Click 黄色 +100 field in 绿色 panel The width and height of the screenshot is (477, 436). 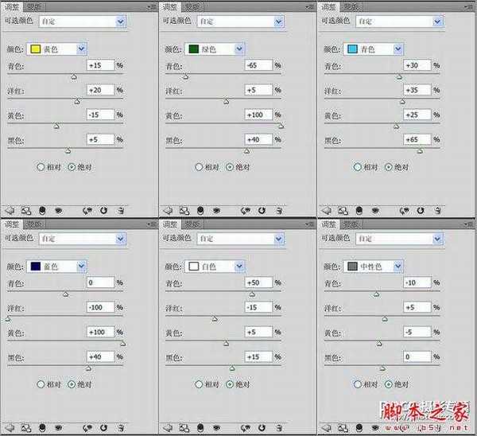coord(258,115)
